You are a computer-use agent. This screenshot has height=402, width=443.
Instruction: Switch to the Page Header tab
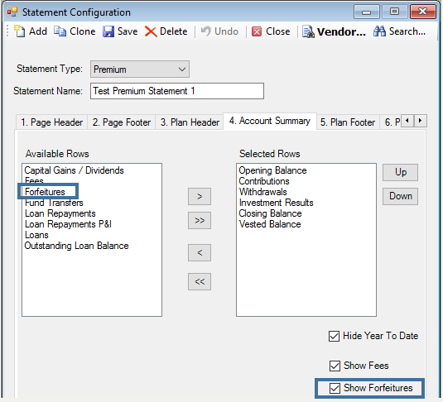51,122
